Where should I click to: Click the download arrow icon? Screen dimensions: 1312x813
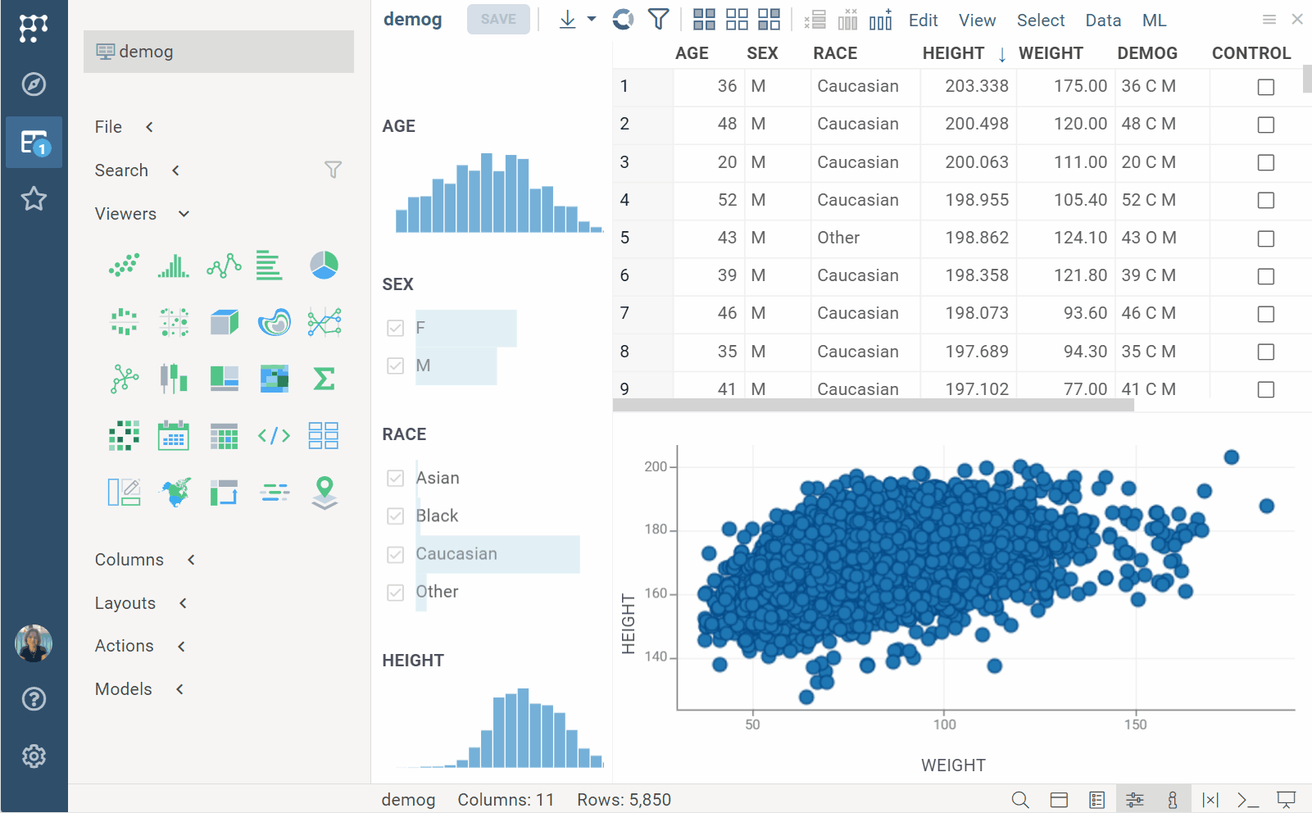(567, 20)
